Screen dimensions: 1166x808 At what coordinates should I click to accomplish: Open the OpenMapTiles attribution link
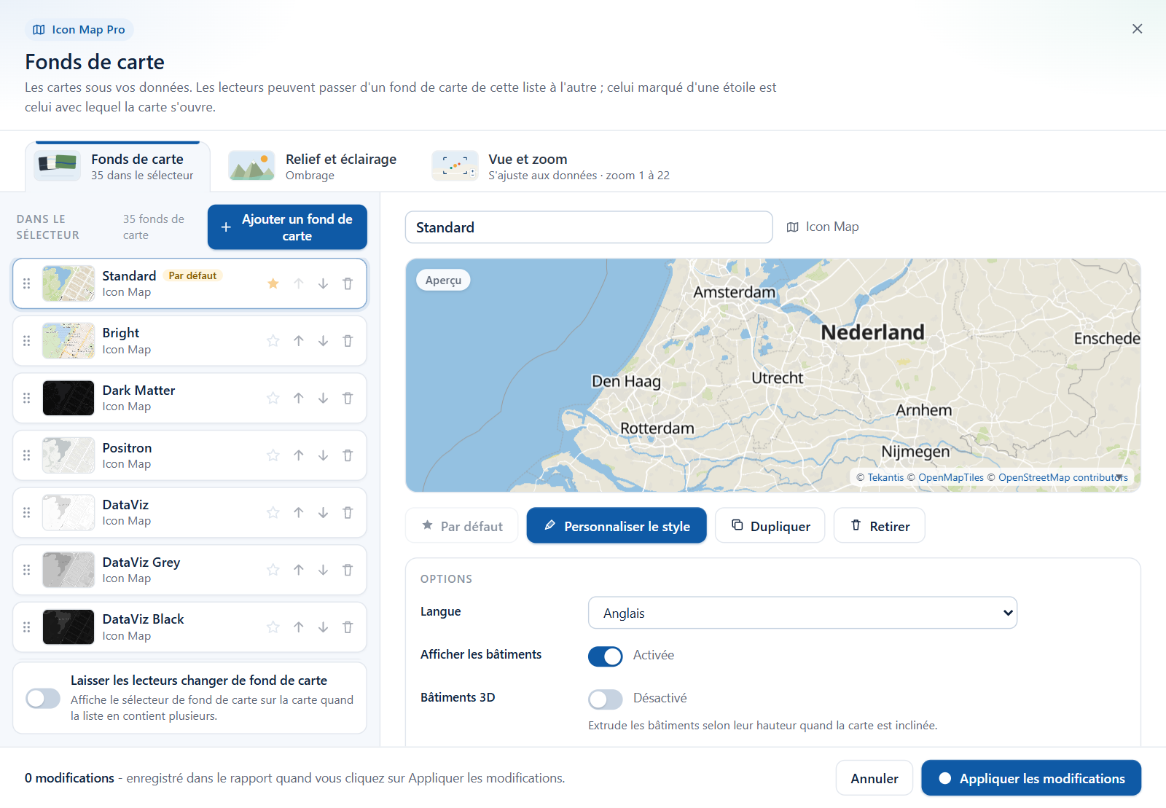coord(950,477)
